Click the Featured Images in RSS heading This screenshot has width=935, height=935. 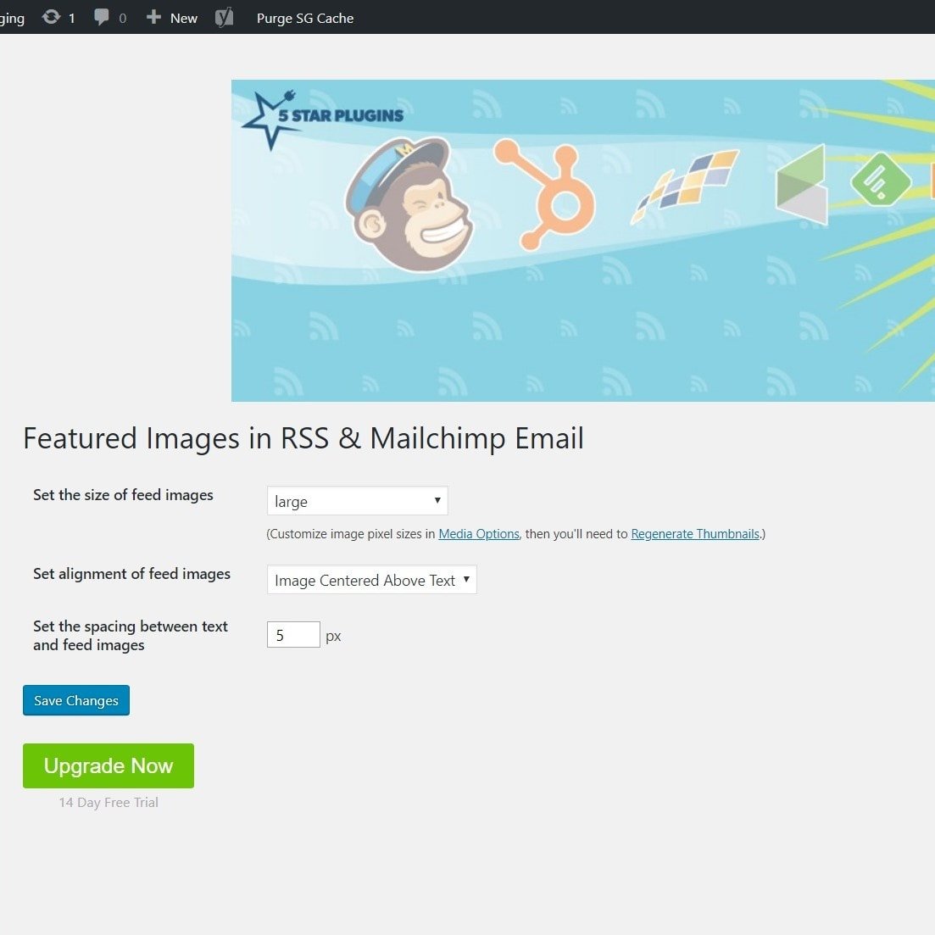(303, 439)
